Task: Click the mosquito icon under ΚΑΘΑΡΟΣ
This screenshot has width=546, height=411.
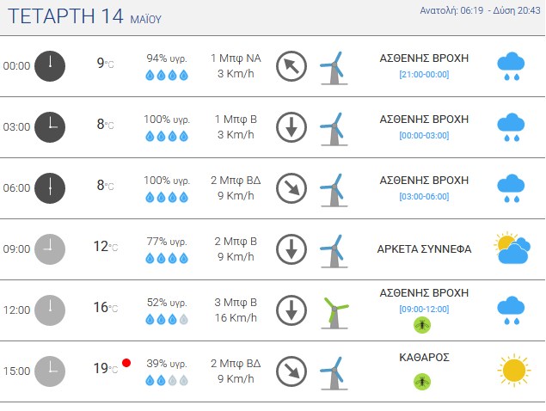Action: [422, 382]
